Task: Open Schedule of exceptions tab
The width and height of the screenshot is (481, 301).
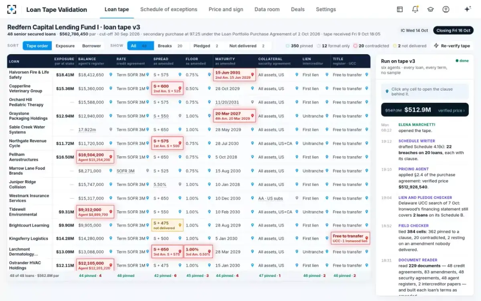Action: 169,9
